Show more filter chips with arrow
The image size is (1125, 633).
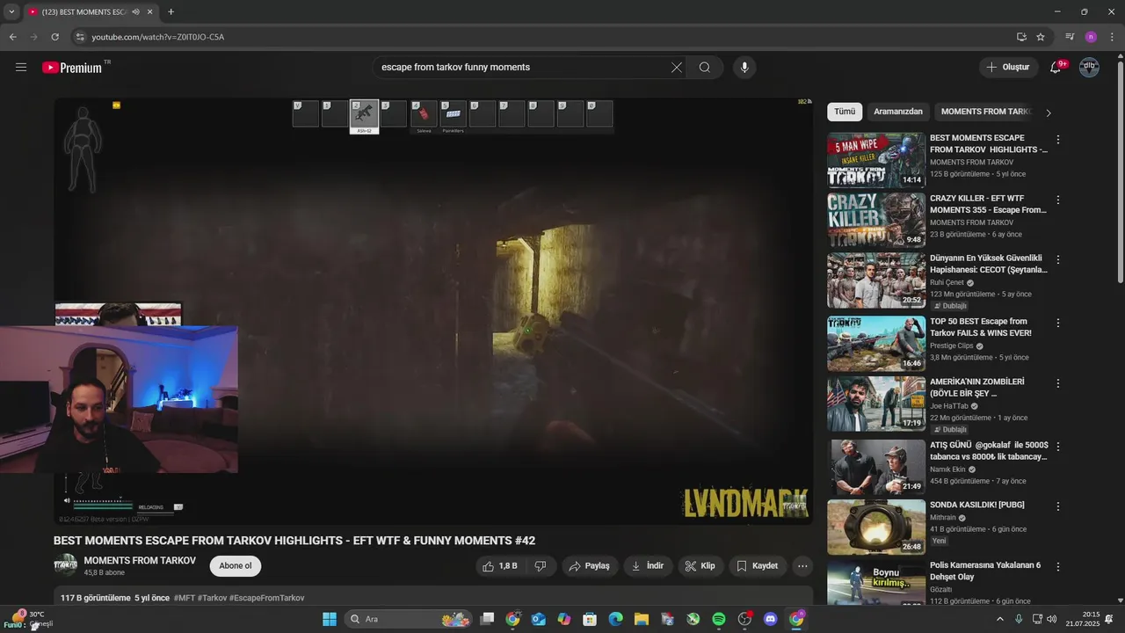coord(1048,113)
